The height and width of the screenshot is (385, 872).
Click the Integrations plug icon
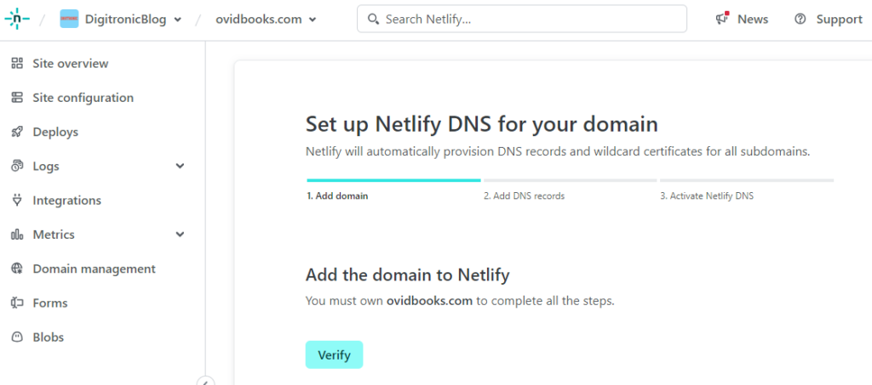[17, 201]
